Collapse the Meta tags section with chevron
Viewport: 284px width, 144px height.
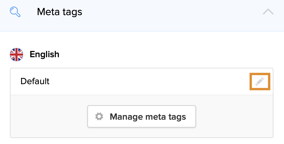[x=268, y=12]
